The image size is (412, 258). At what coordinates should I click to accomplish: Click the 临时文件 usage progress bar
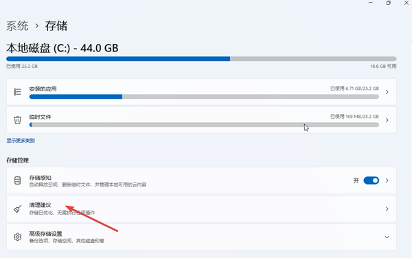(204, 125)
